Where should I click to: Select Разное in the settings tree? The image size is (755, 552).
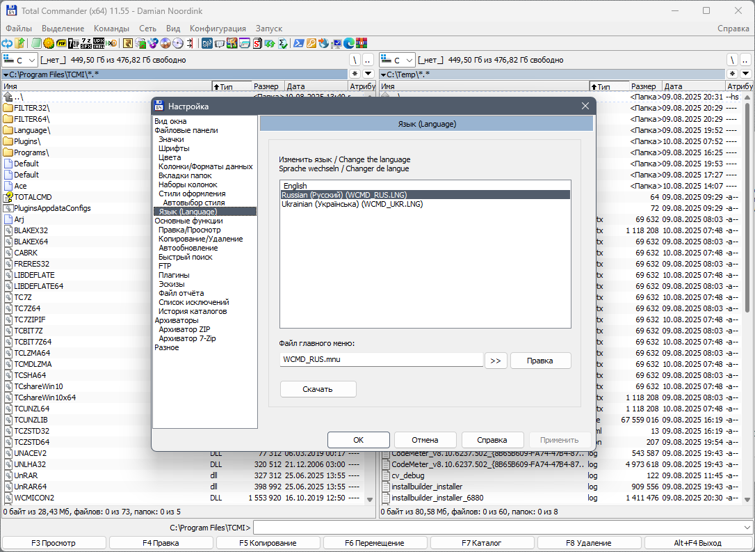click(167, 347)
